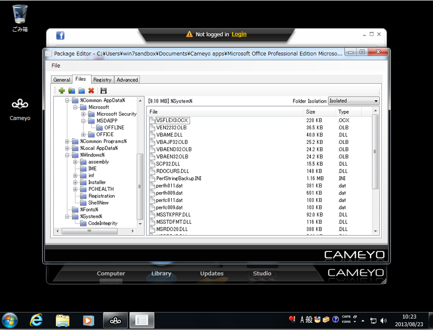The width and height of the screenshot is (433, 330).
Task: Select the VEN2232.OLB file row
Action: point(259,128)
